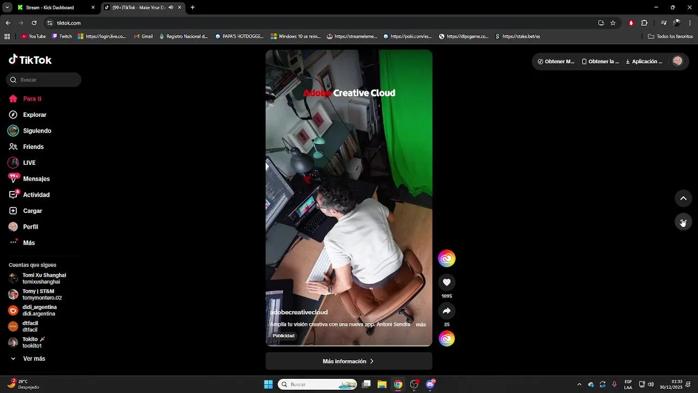
Task: Open the Actividad notifications
Action: (29, 195)
